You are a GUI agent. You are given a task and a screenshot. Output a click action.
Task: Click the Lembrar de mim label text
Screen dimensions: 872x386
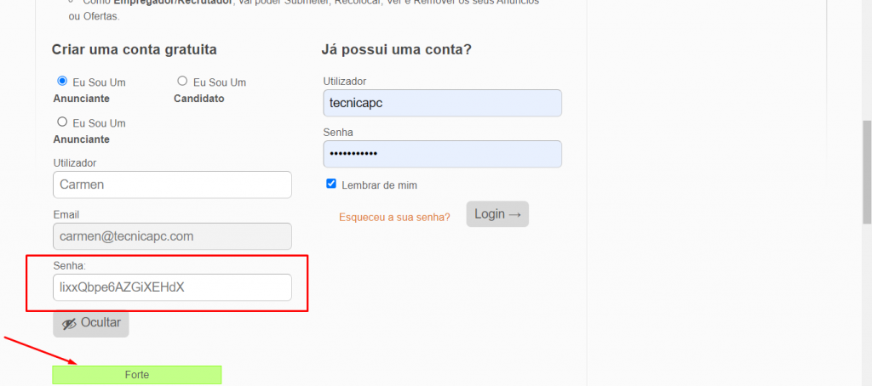point(379,185)
